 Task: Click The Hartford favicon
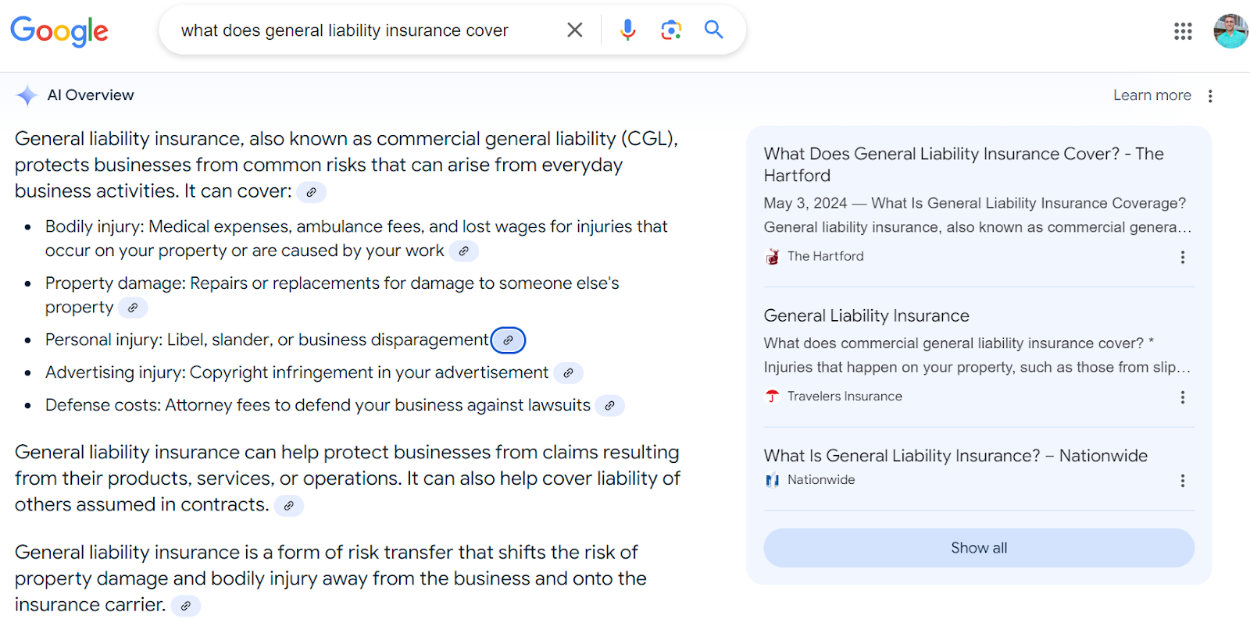(x=773, y=257)
